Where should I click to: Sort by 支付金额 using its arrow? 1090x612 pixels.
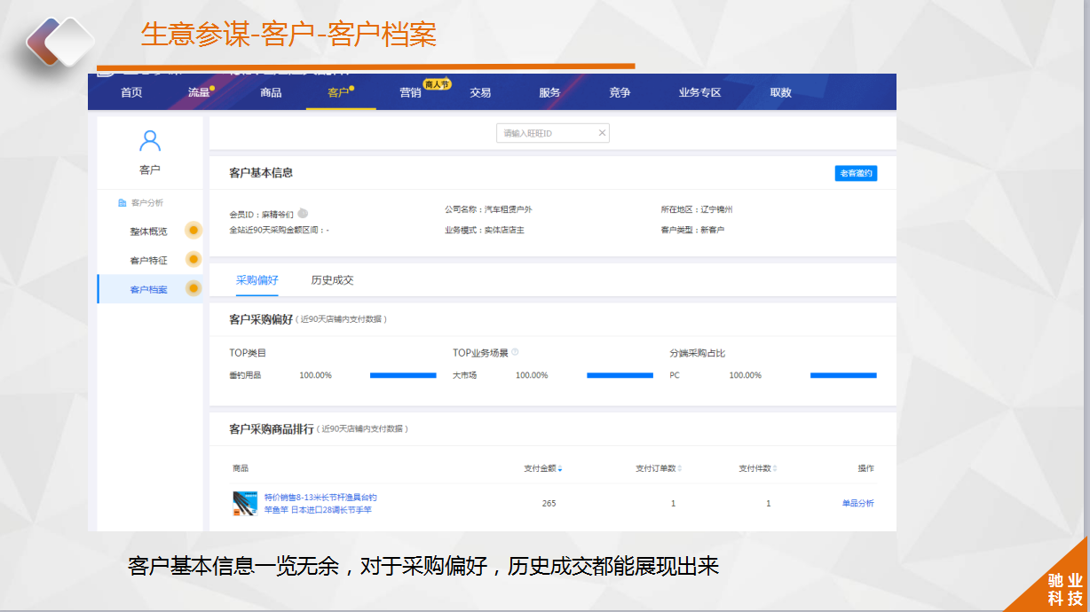[x=560, y=468]
